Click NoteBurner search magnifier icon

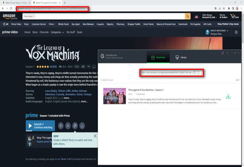click(x=198, y=73)
